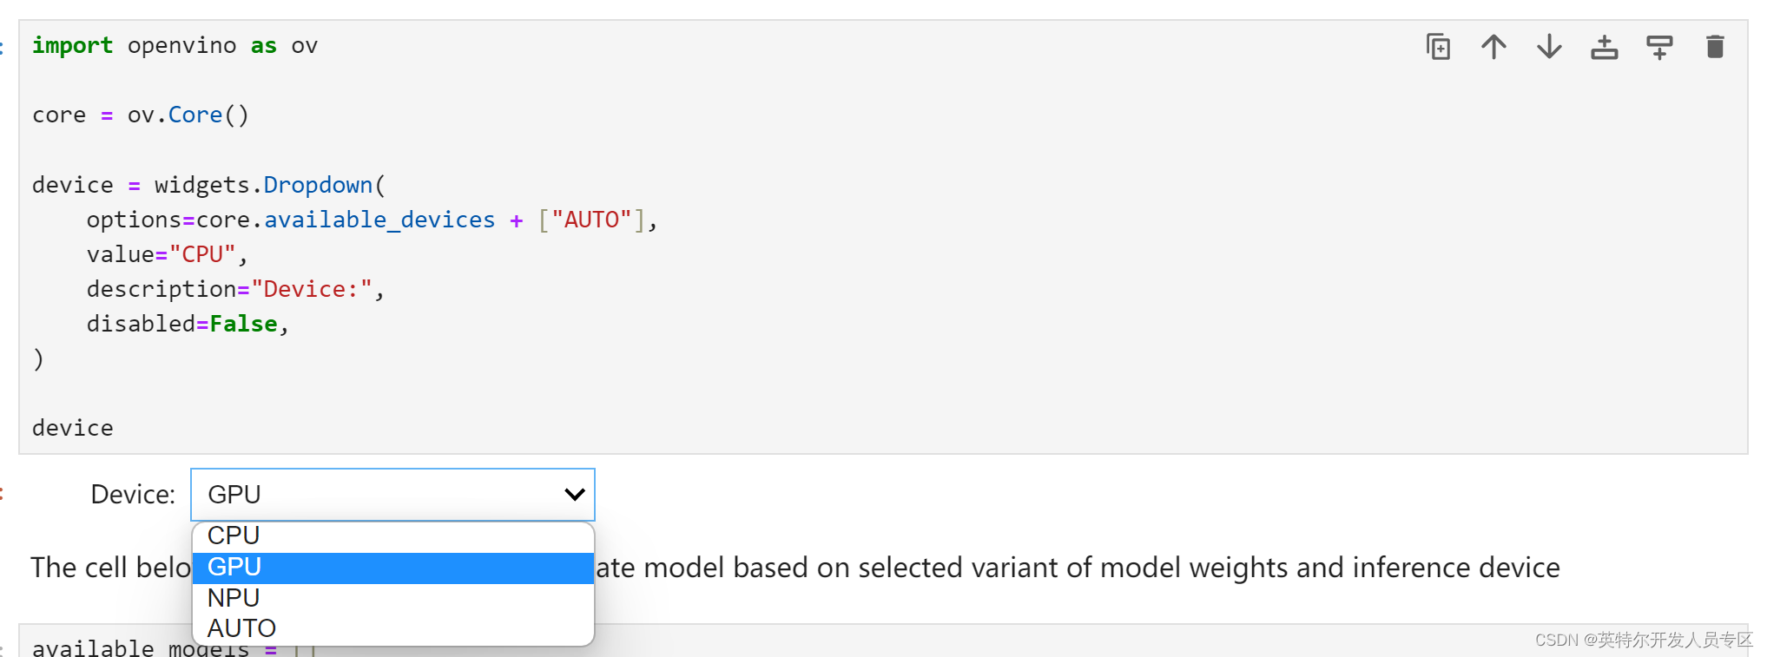Click the Device combo box field

(392, 495)
